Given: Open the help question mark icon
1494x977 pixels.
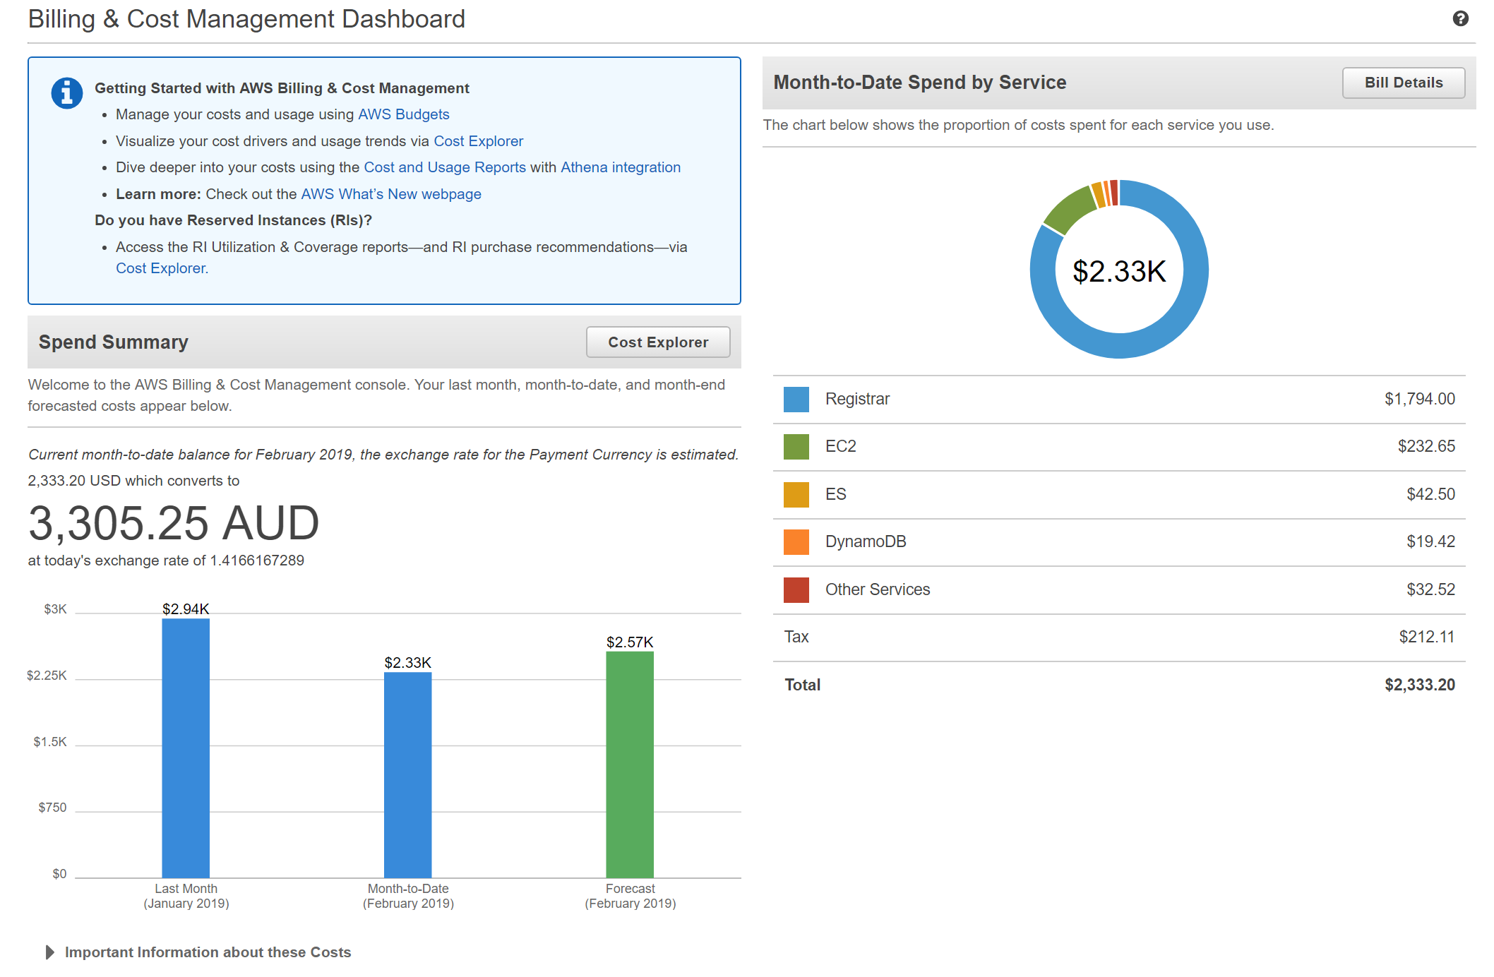Looking at the screenshot, I should pos(1460,19).
